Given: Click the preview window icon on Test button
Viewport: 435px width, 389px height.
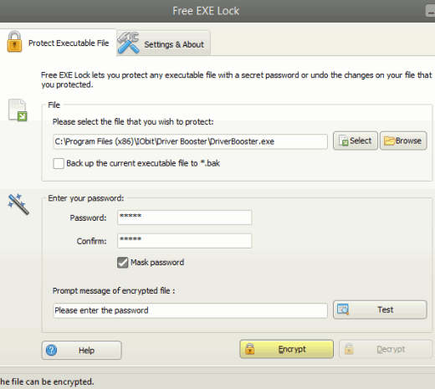Looking at the screenshot, I should 343,310.
